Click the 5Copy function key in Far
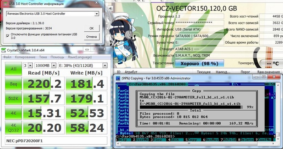 click(192, 139)
